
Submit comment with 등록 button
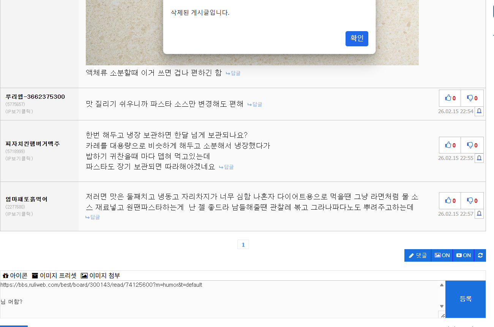[466, 299]
